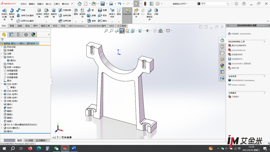Select the Move/Copy Bodies tool (移动/复制实体)

(x=150, y=14)
